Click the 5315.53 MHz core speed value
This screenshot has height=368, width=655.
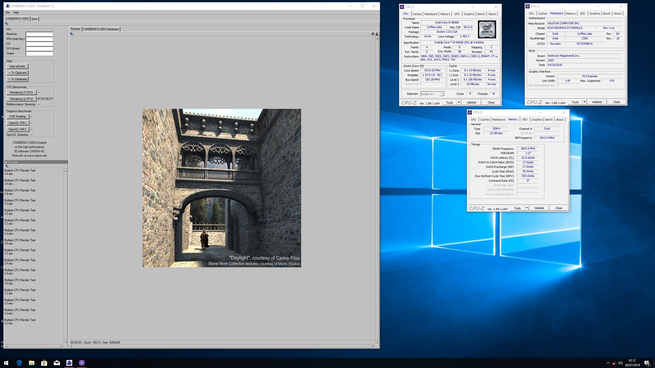pos(432,71)
